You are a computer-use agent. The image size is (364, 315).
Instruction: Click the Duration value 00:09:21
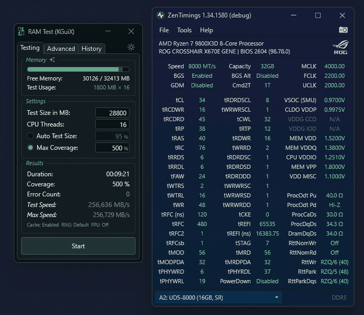pos(117,174)
